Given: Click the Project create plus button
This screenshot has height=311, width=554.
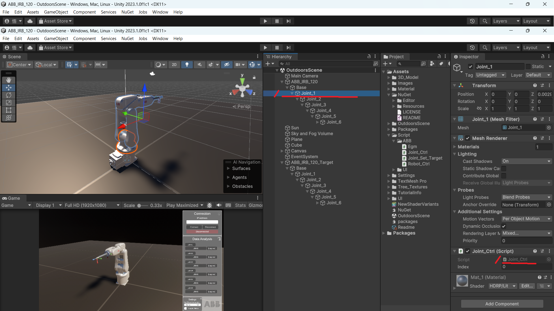Looking at the screenshot, I should tap(387, 64).
